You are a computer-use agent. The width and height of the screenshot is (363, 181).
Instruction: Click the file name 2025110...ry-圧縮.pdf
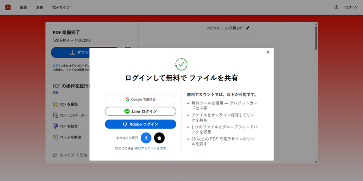coord(224,28)
